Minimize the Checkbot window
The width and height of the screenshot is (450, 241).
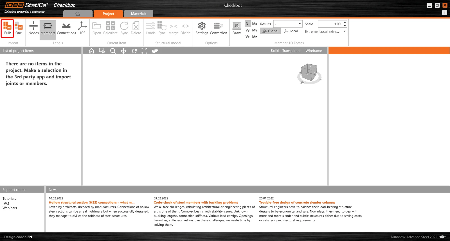pos(429,5)
